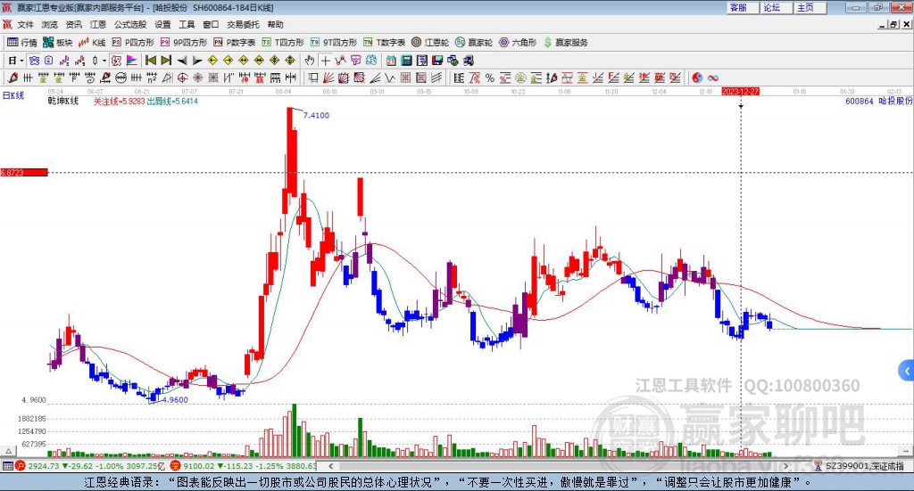Viewport: 914px width, 491px height.
Task: Select the hand pan tool
Action: click(x=310, y=61)
